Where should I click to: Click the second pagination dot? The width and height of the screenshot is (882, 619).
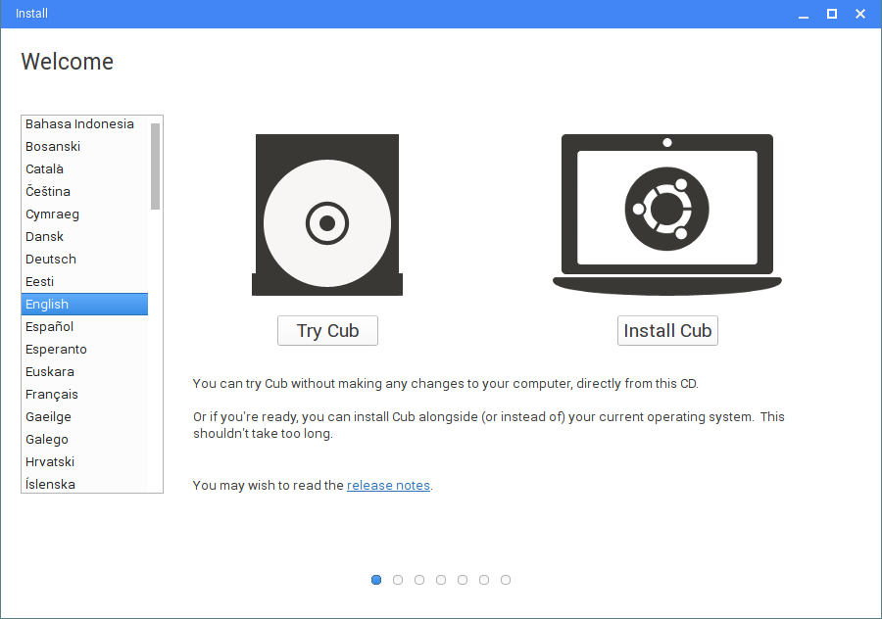tap(398, 580)
